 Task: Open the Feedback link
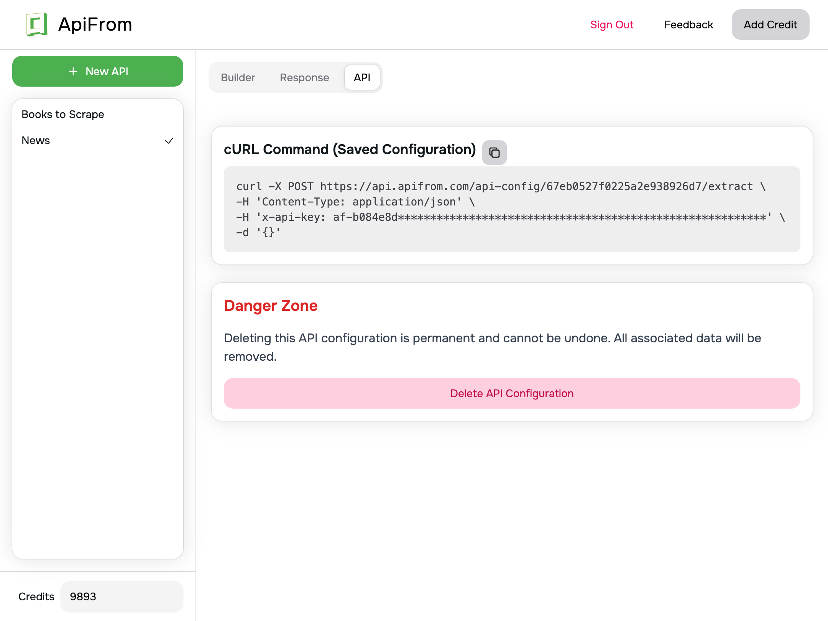(x=688, y=25)
